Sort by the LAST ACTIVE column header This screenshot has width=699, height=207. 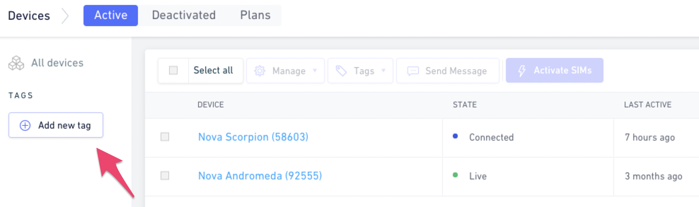tap(648, 105)
